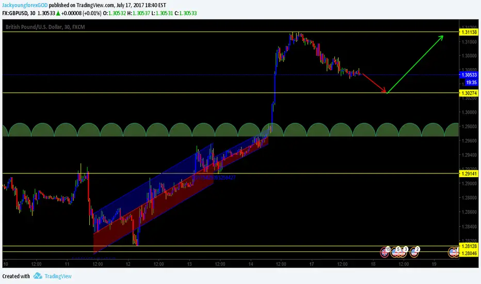Open JackyoungforexGOD author profile link

(x=25, y=5)
